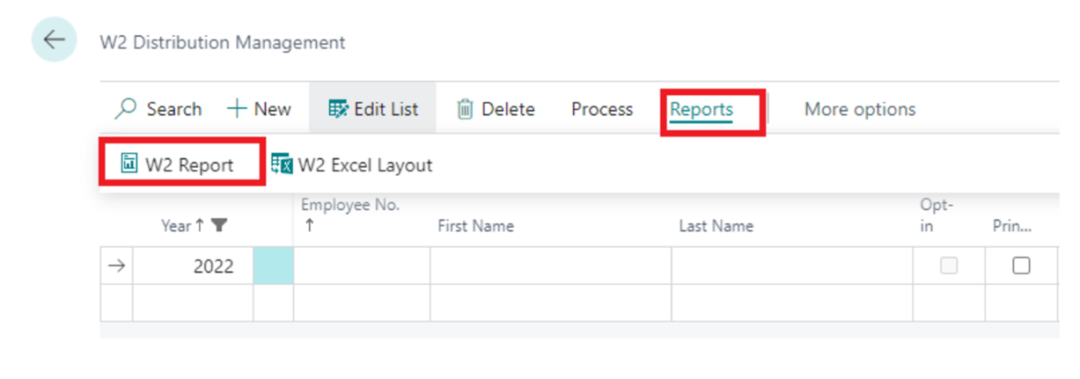The image size is (1080, 379).
Task: Open Last Name column header options
Action: (716, 226)
